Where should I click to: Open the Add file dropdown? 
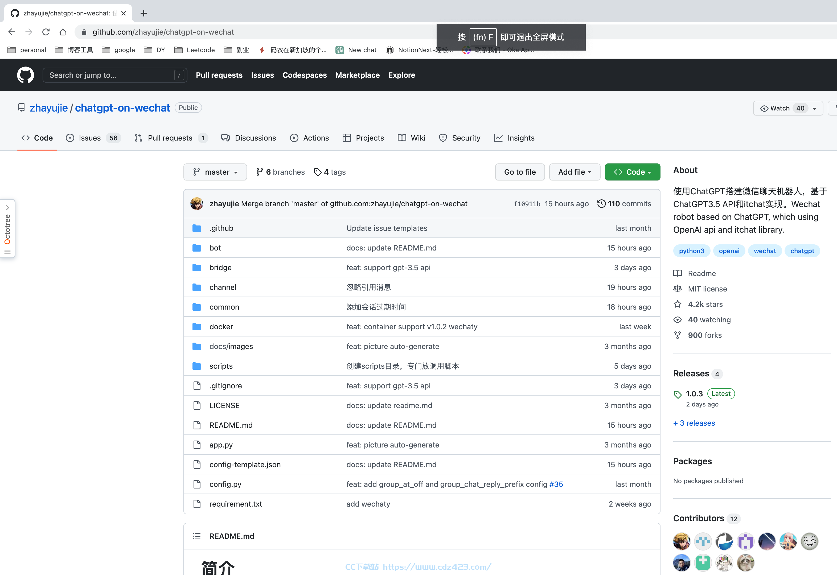[575, 172]
